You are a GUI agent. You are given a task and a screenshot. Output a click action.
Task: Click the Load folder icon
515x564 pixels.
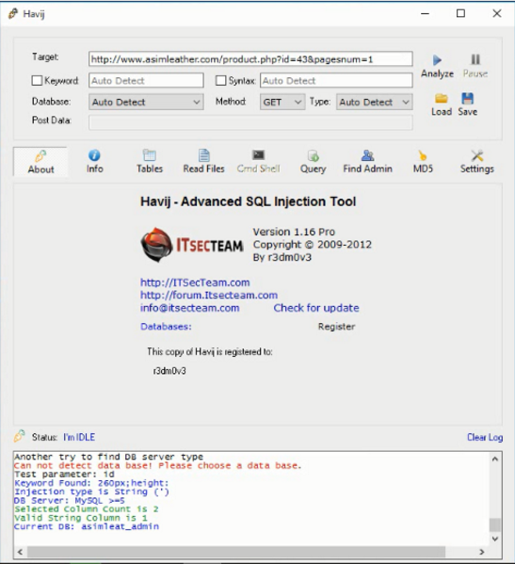[x=442, y=98]
